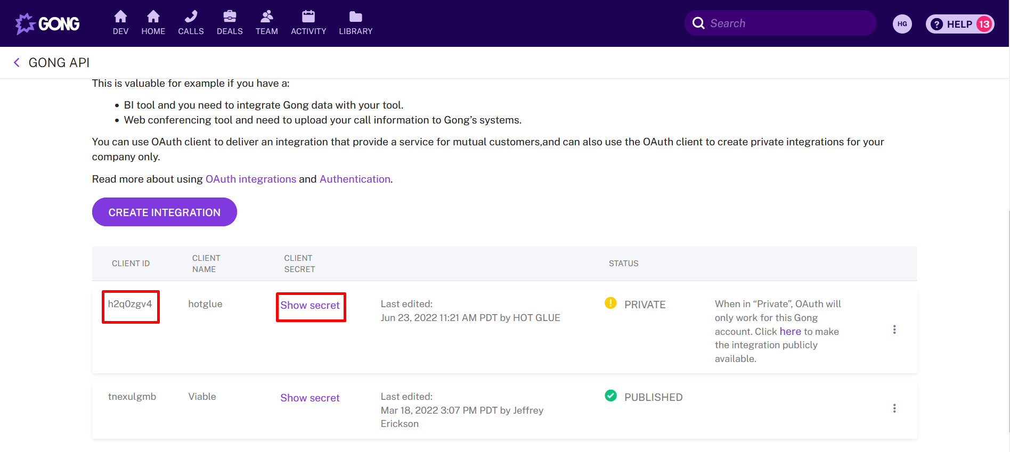This screenshot has height=452, width=1010.
Task: Click the CLIENT ID column header
Action: [131, 264]
